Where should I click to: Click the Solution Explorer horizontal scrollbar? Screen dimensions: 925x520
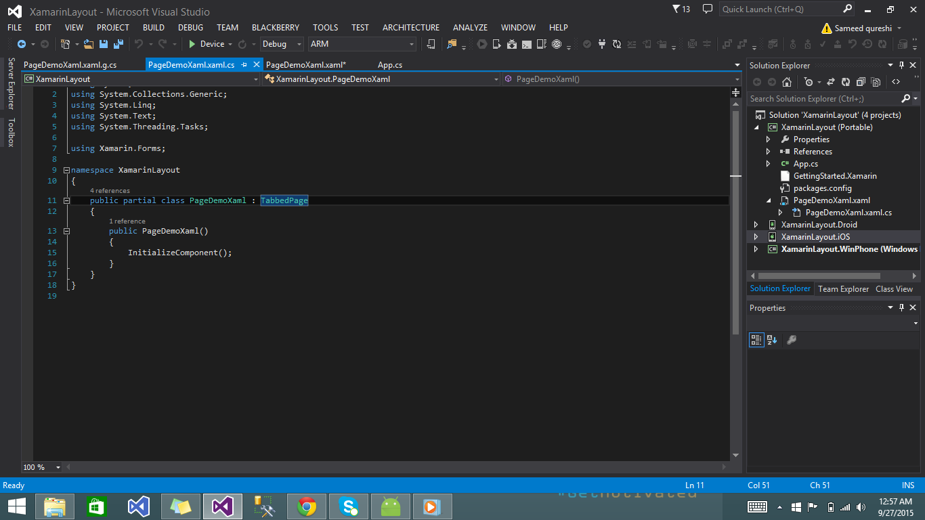click(x=819, y=276)
